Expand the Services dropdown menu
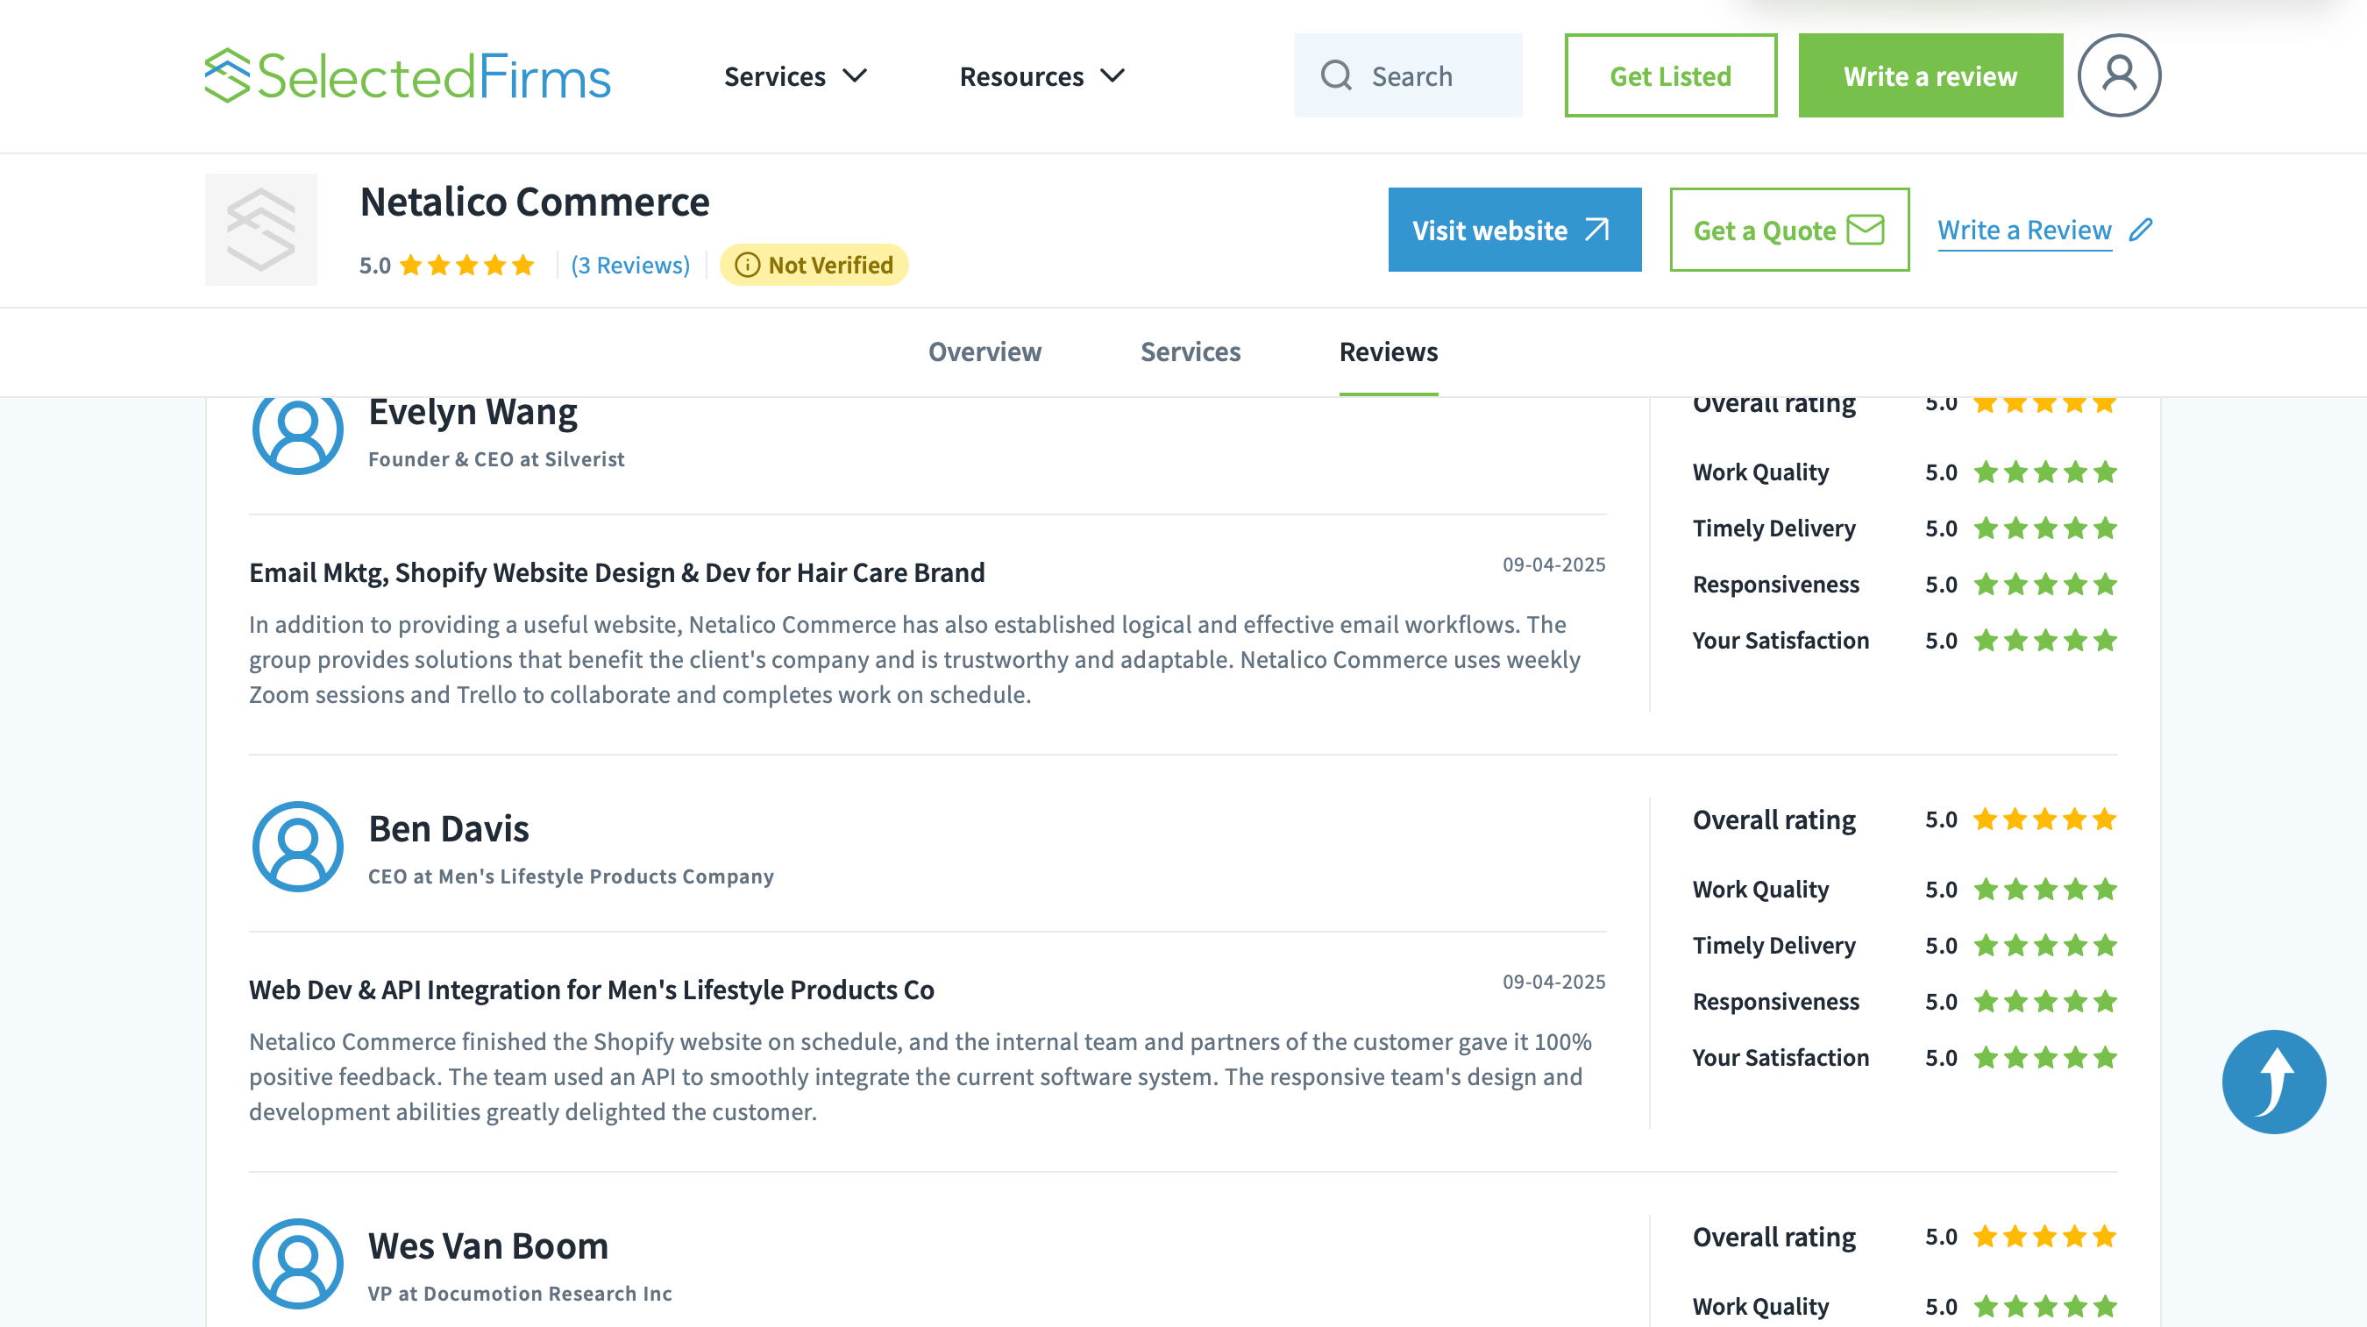Image resolution: width=2367 pixels, height=1327 pixels. [x=795, y=76]
